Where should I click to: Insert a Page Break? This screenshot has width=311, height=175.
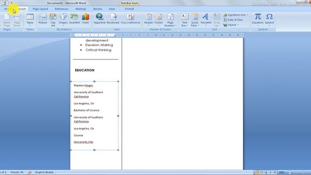pyautogui.click(x=17, y=20)
